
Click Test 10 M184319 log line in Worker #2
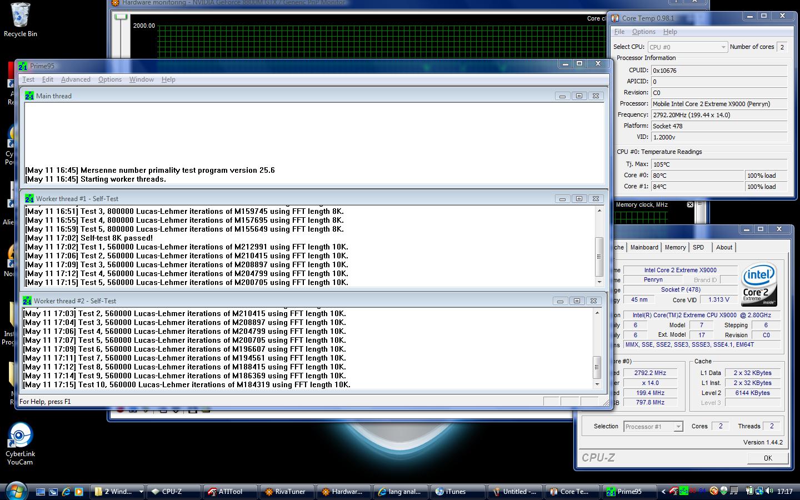[x=187, y=384]
